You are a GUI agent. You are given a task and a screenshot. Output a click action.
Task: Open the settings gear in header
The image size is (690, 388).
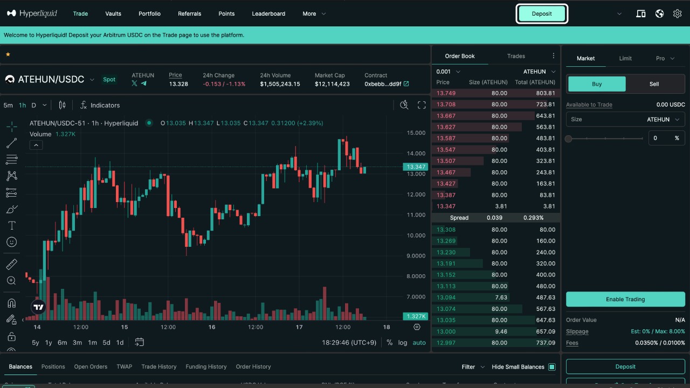click(678, 13)
